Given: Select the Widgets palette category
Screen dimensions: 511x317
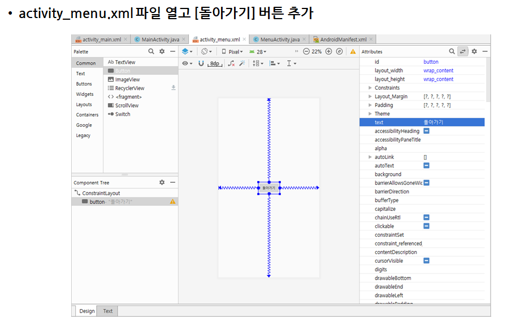Looking at the screenshot, I should [85, 94].
